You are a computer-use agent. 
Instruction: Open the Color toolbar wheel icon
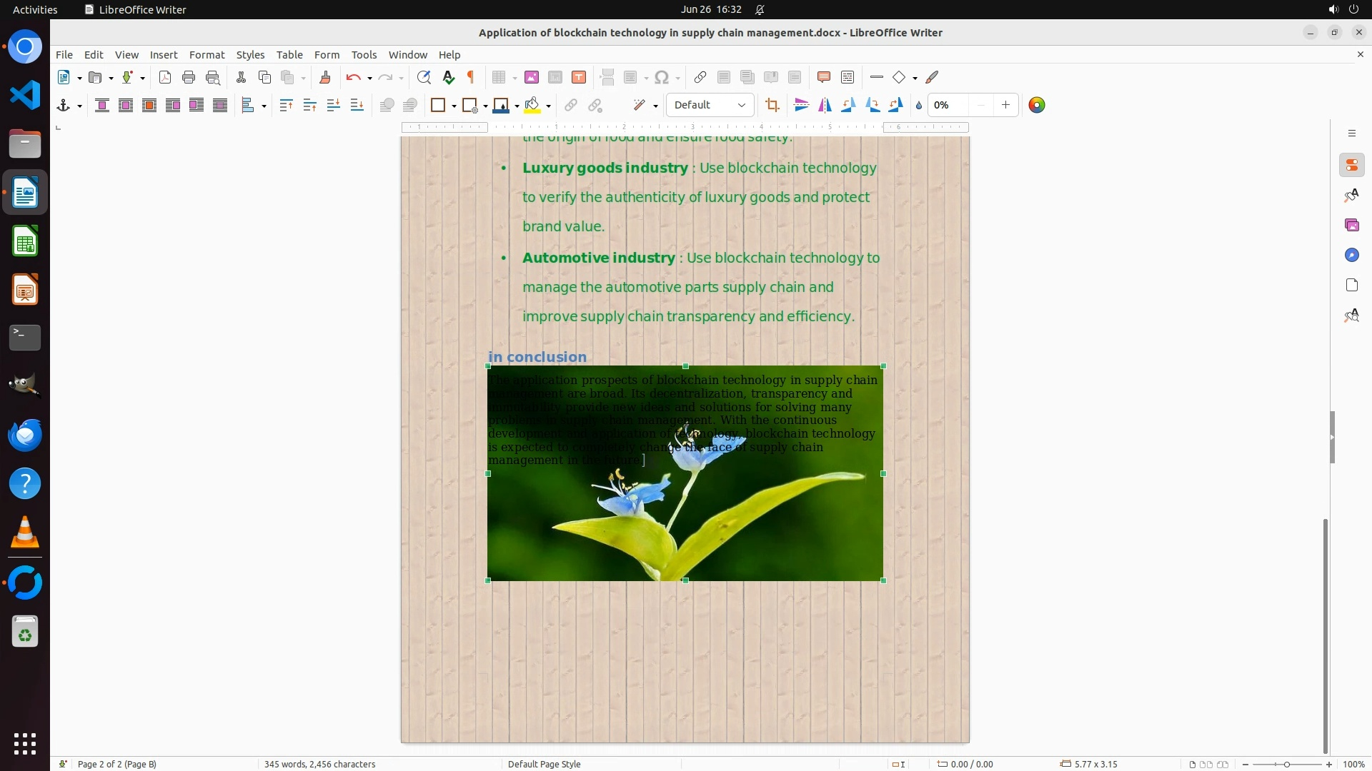tap(1036, 105)
